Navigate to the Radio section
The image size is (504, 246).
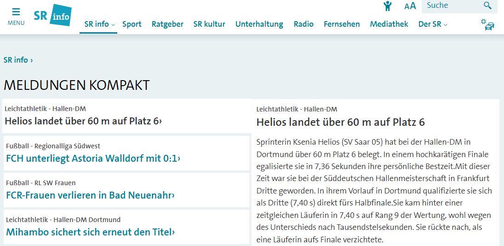(x=304, y=24)
